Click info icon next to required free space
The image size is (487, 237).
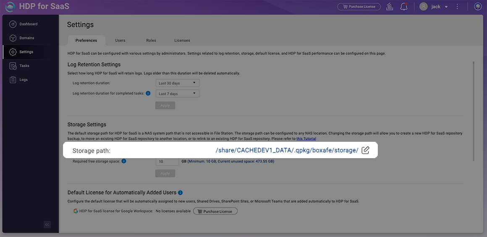(x=124, y=161)
